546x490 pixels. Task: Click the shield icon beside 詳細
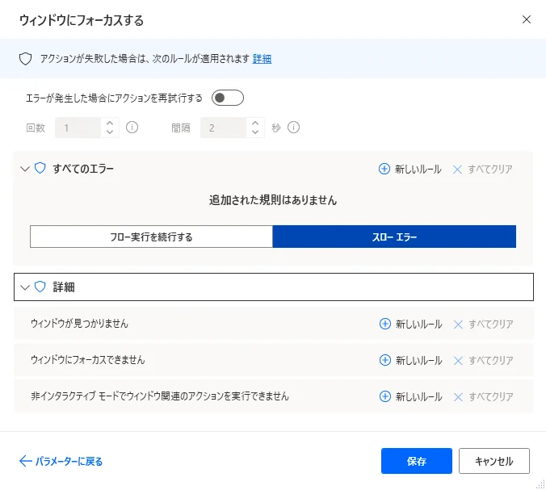tap(40, 287)
